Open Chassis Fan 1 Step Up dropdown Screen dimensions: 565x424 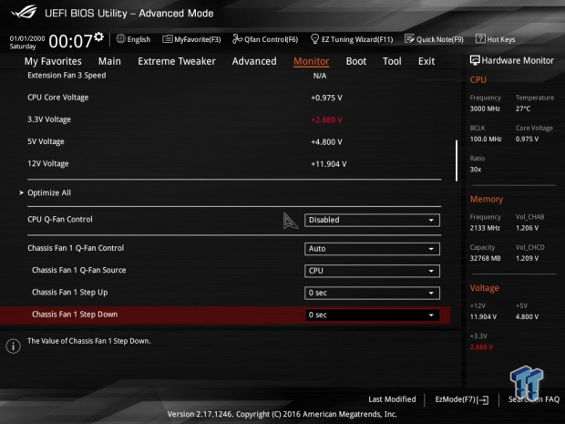click(x=372, y=293)
